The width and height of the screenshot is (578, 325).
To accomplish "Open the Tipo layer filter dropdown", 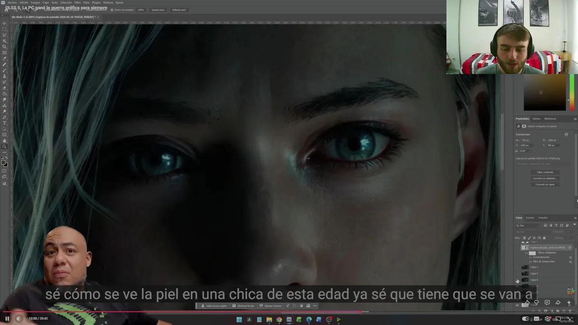I will 527,225.
